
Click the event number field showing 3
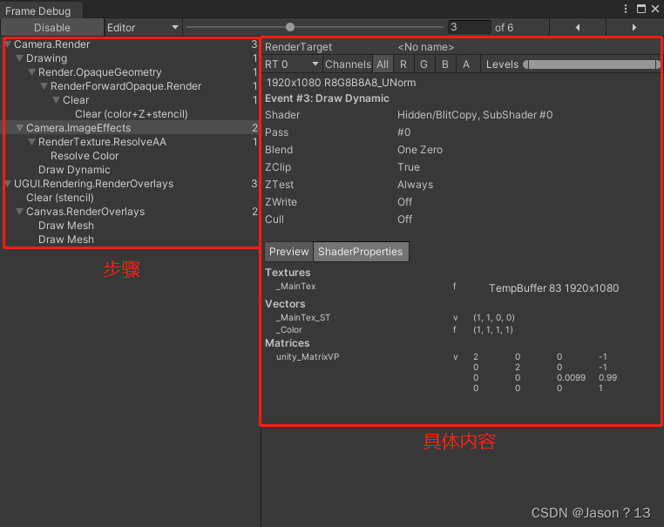[469, 27]
